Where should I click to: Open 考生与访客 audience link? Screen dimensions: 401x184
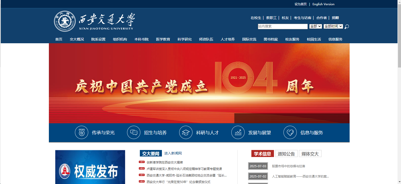303,18
